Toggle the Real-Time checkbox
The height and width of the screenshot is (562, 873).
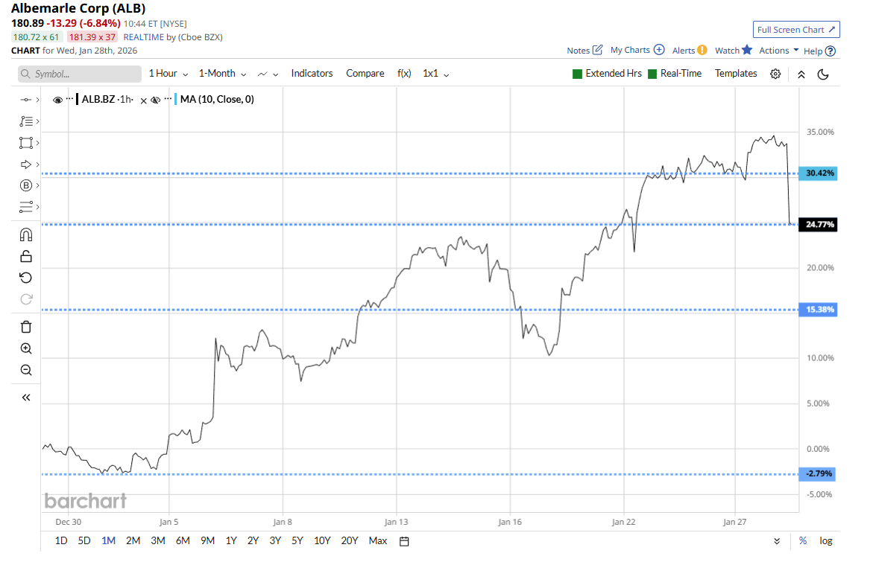652,74
